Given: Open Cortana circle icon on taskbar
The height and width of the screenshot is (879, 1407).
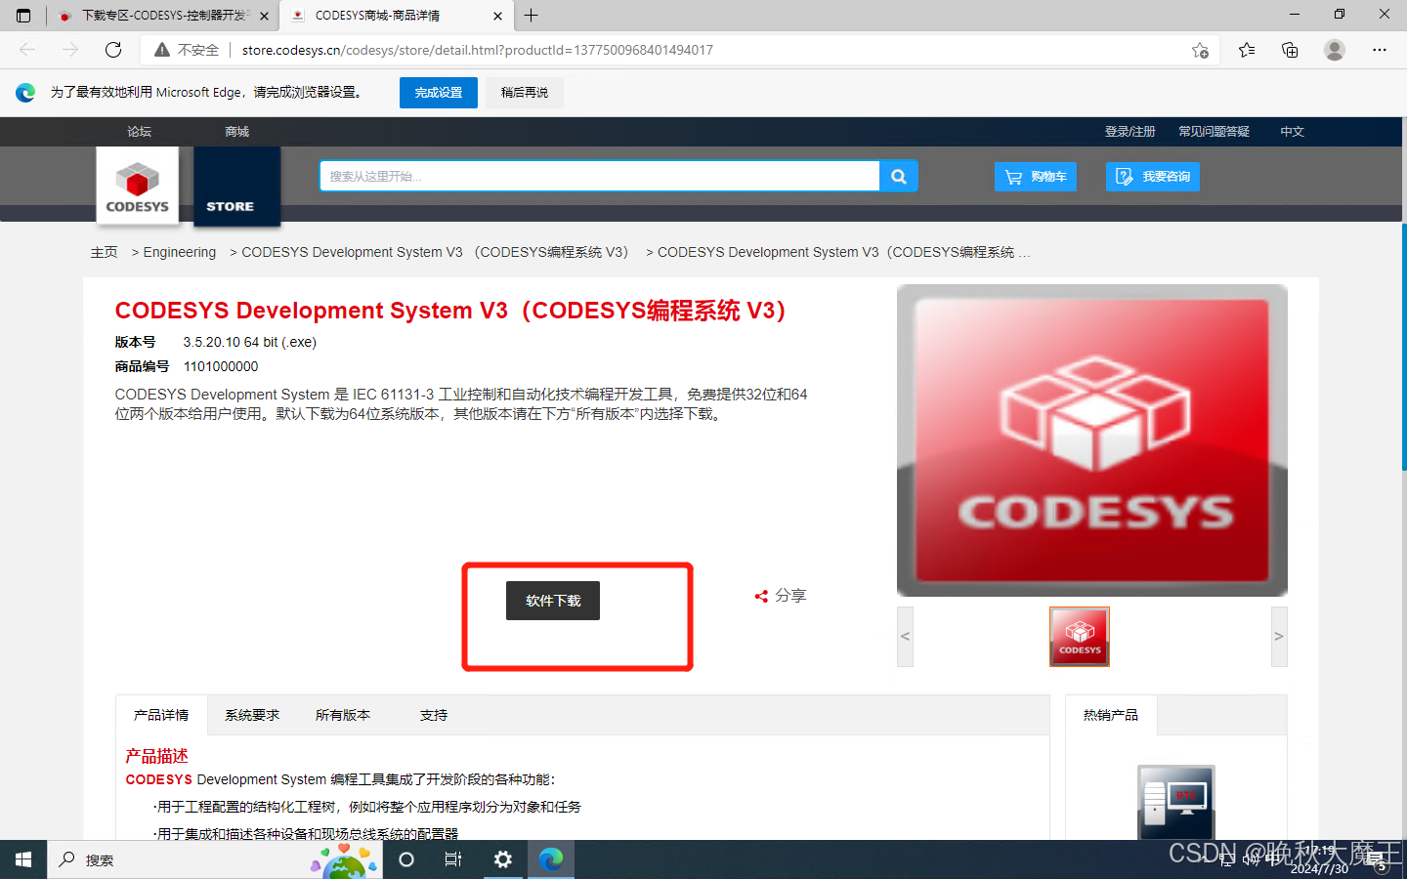Looking at the screenshot, I should 406,859.
